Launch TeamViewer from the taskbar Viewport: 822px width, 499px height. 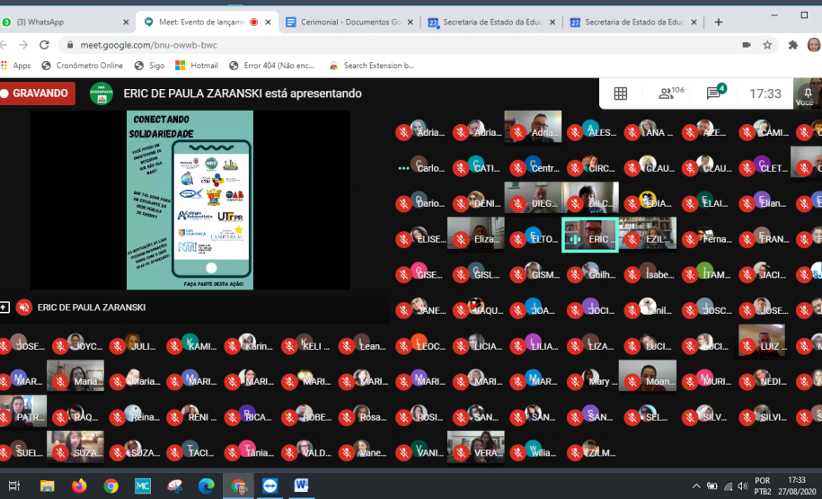(270, 486)
